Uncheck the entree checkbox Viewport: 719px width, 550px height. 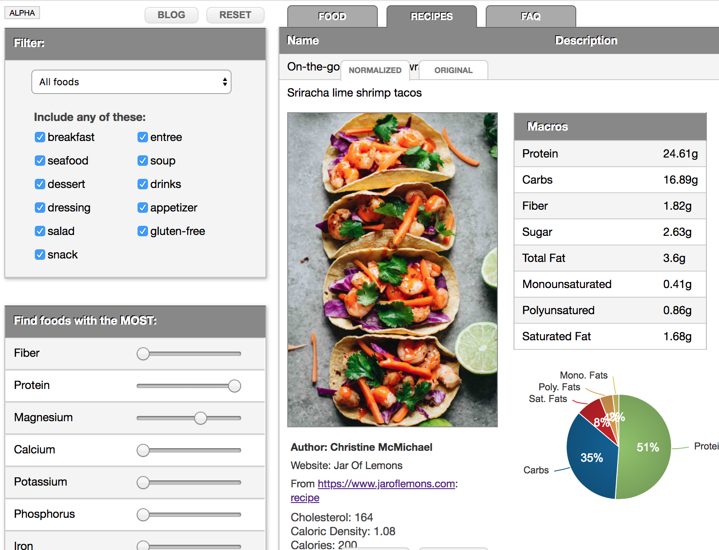(143, 137)
